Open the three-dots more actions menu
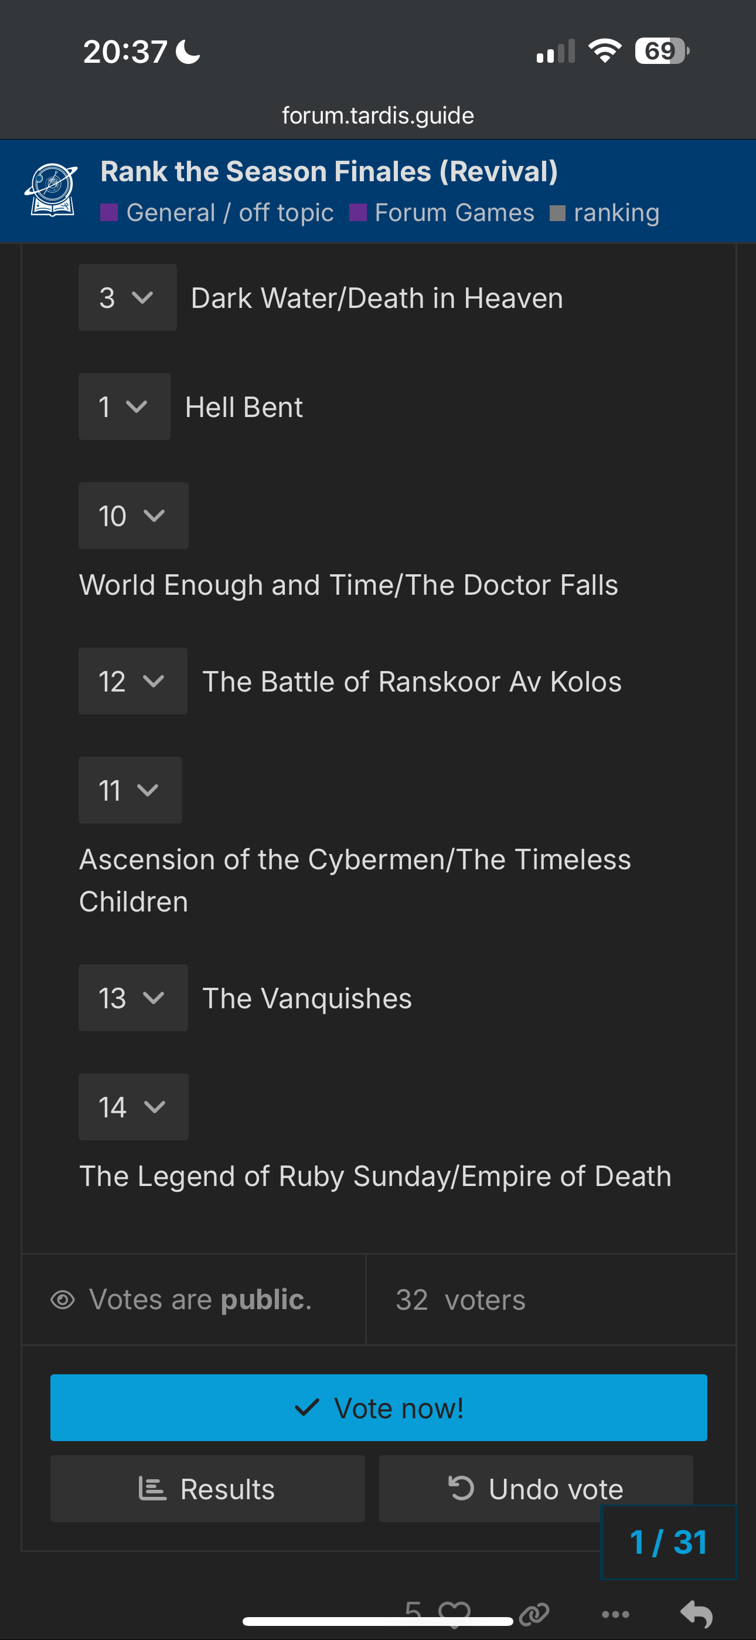Image resolution: width=756 pixels, height=1640 pixels. click(615, 1614)
